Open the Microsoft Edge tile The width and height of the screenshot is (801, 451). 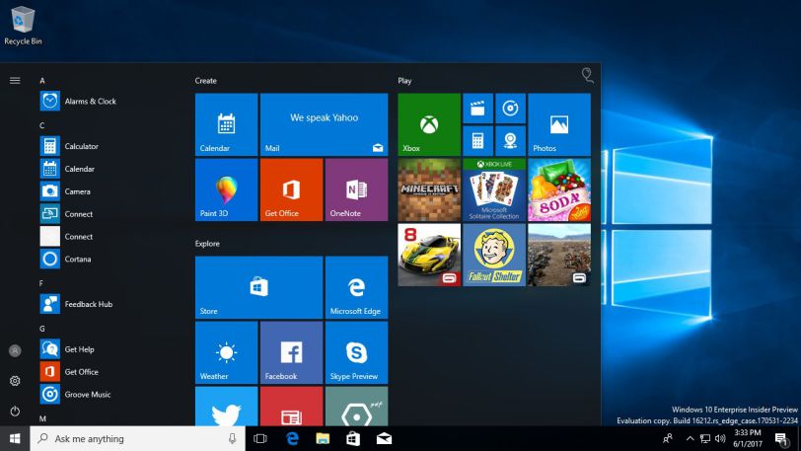(356, 287)
